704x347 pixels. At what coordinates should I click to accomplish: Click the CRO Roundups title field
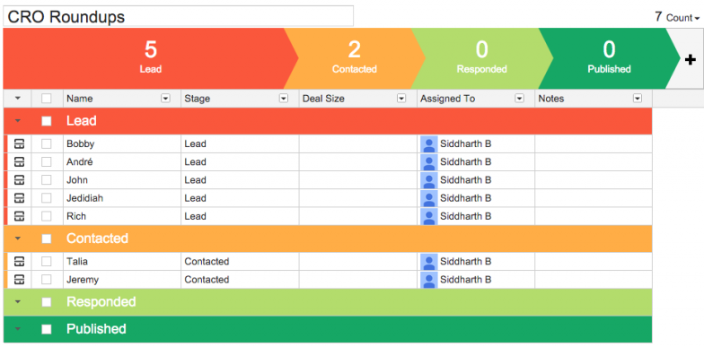pos(178,16)
